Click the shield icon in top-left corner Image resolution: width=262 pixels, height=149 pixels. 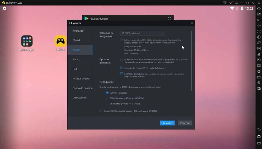[4, 8]
